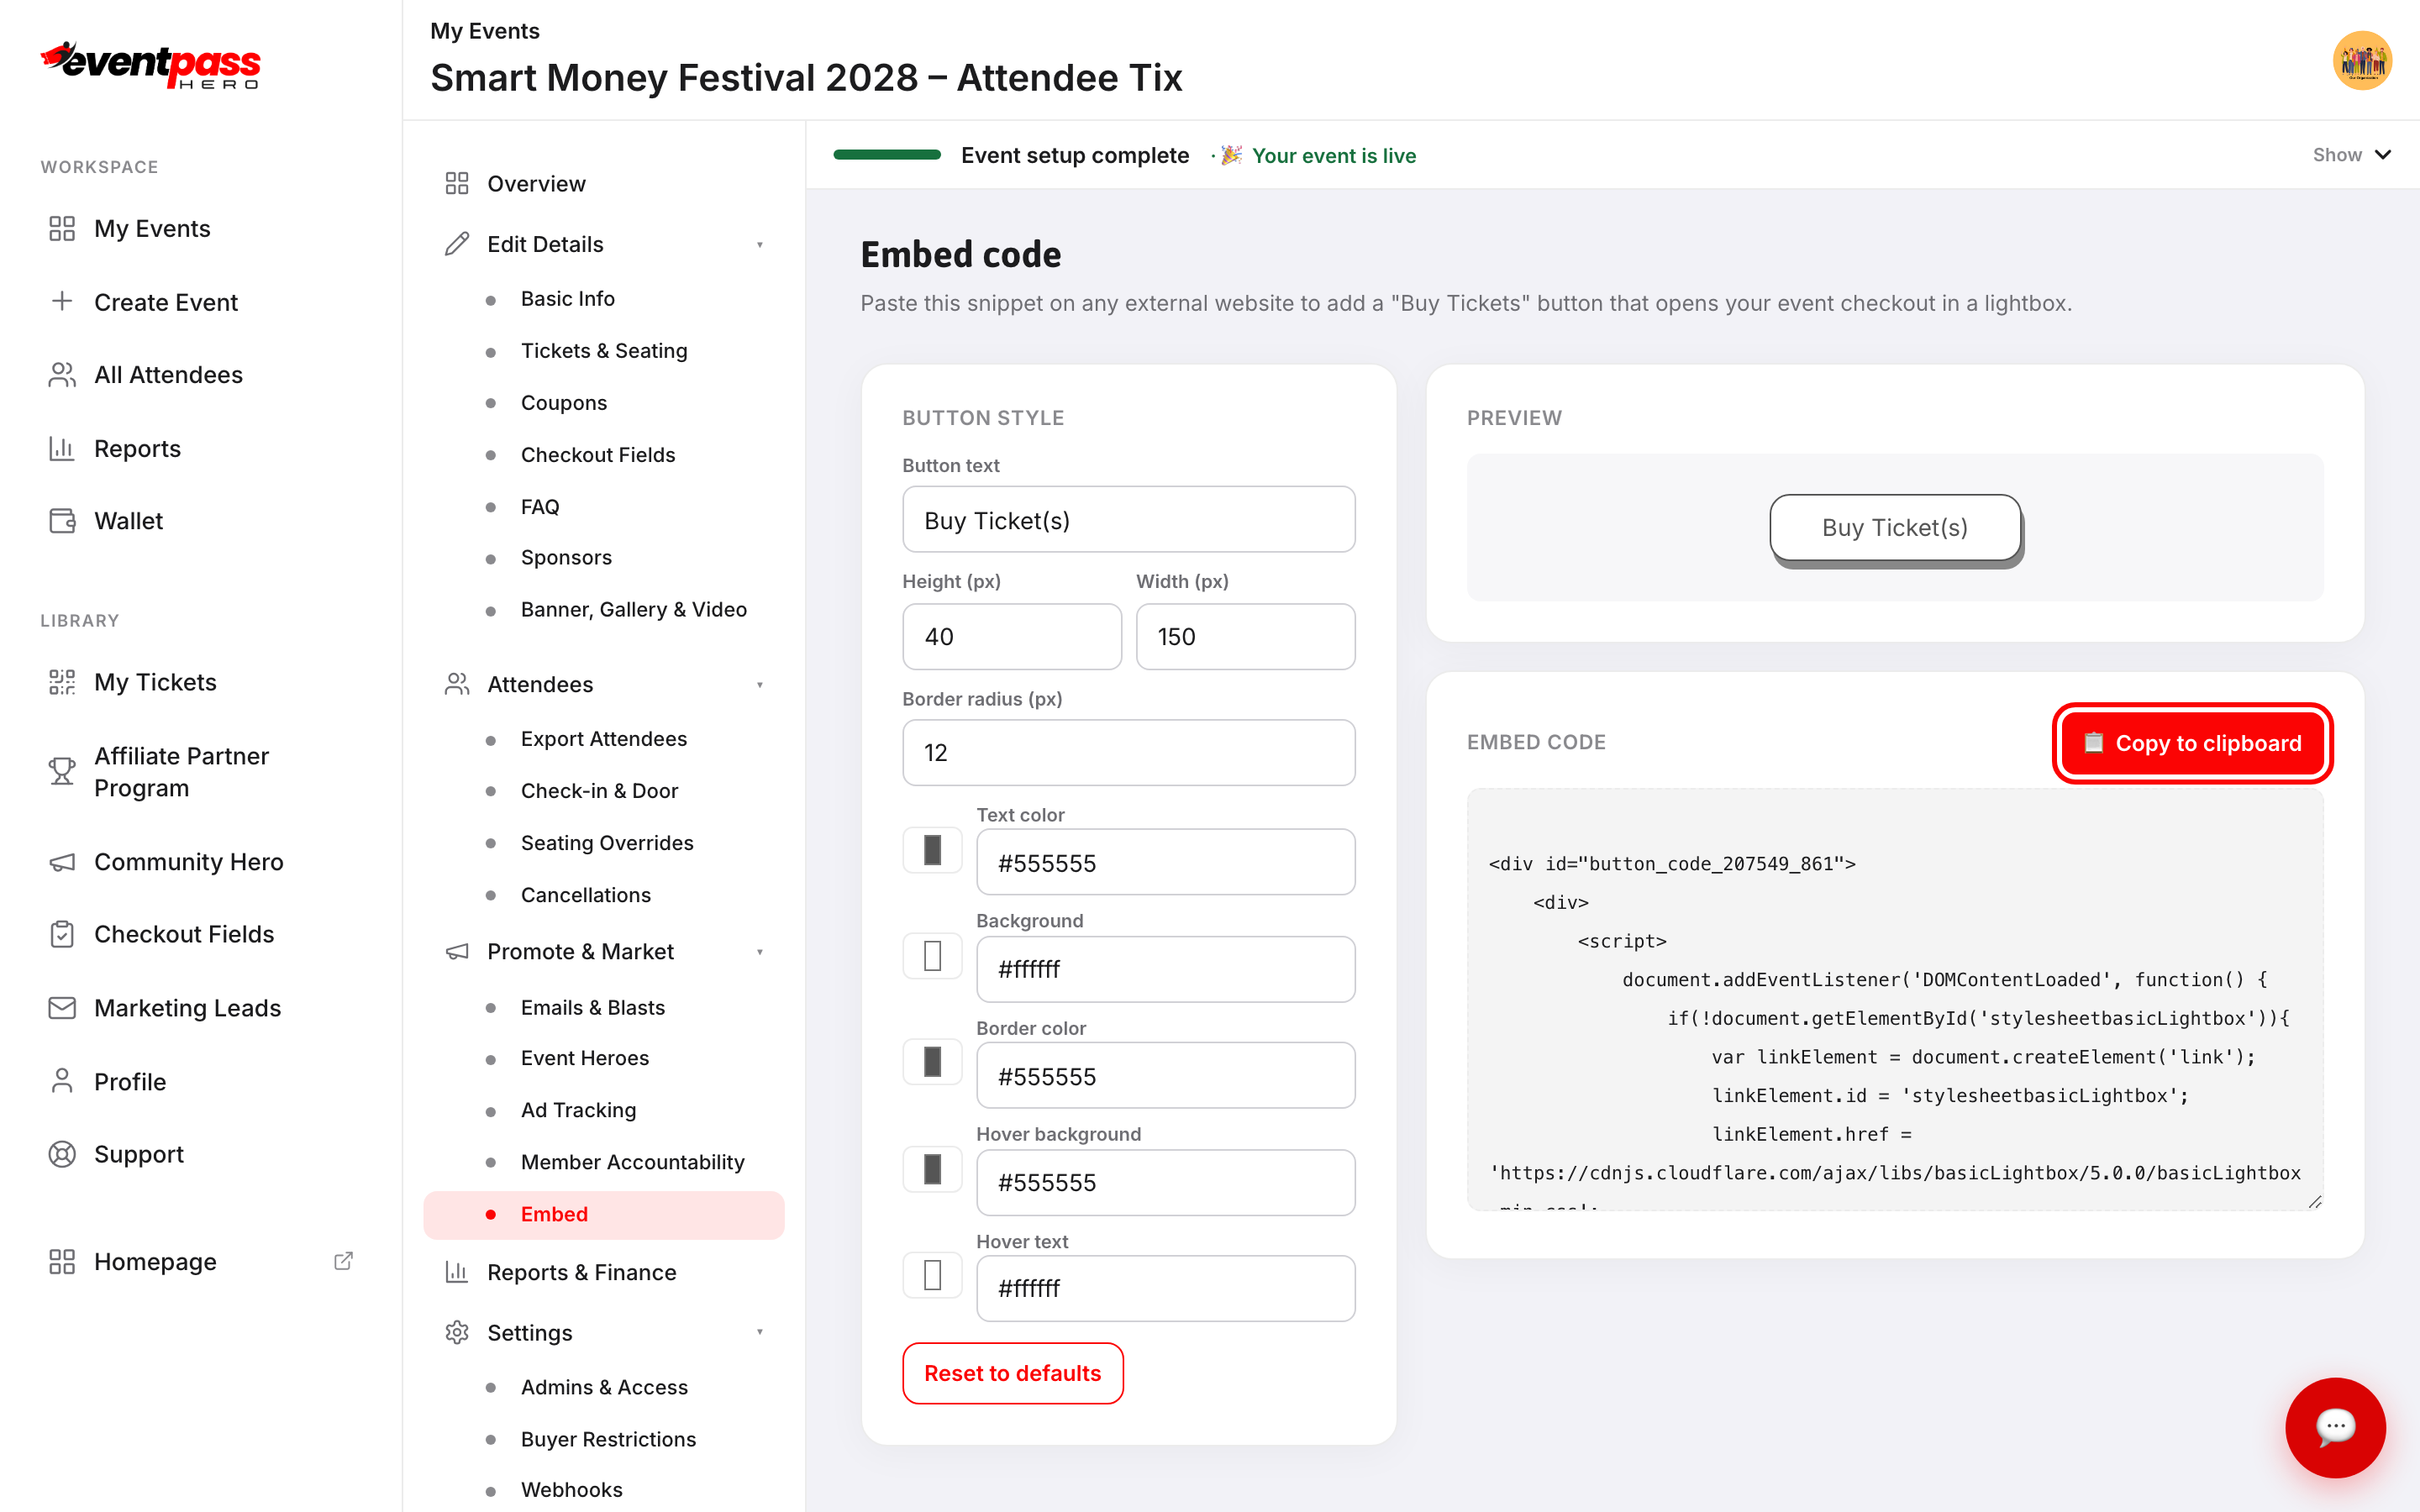2420x1512 pixels.
Task: Click inside the embed code textarea
Action: click(x=1895, y=999)
